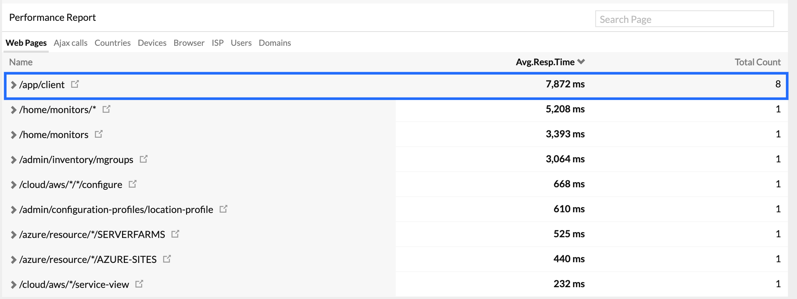
Task: Click external link icon beside /home/monitors/*
Action: [x=106, y=109]
